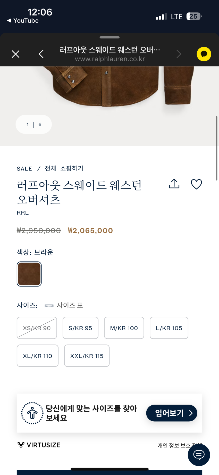Pick size XL/KR 110
This screenshot has height=475, width=219.
[x=38, y=356]
